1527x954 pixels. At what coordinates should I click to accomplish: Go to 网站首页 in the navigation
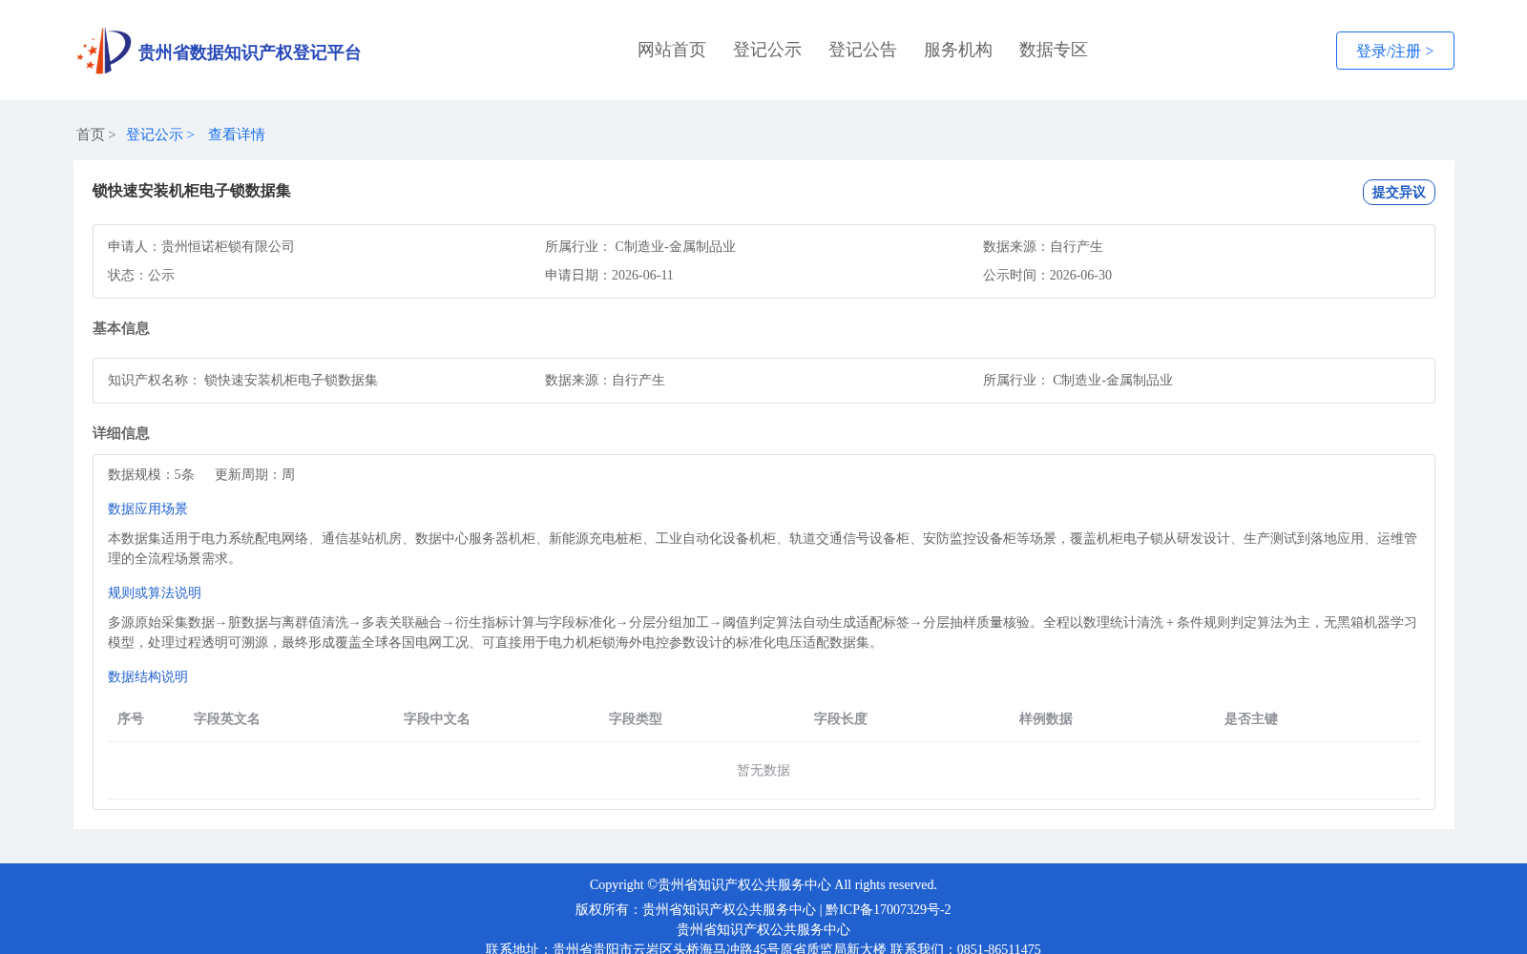point(672,50)
